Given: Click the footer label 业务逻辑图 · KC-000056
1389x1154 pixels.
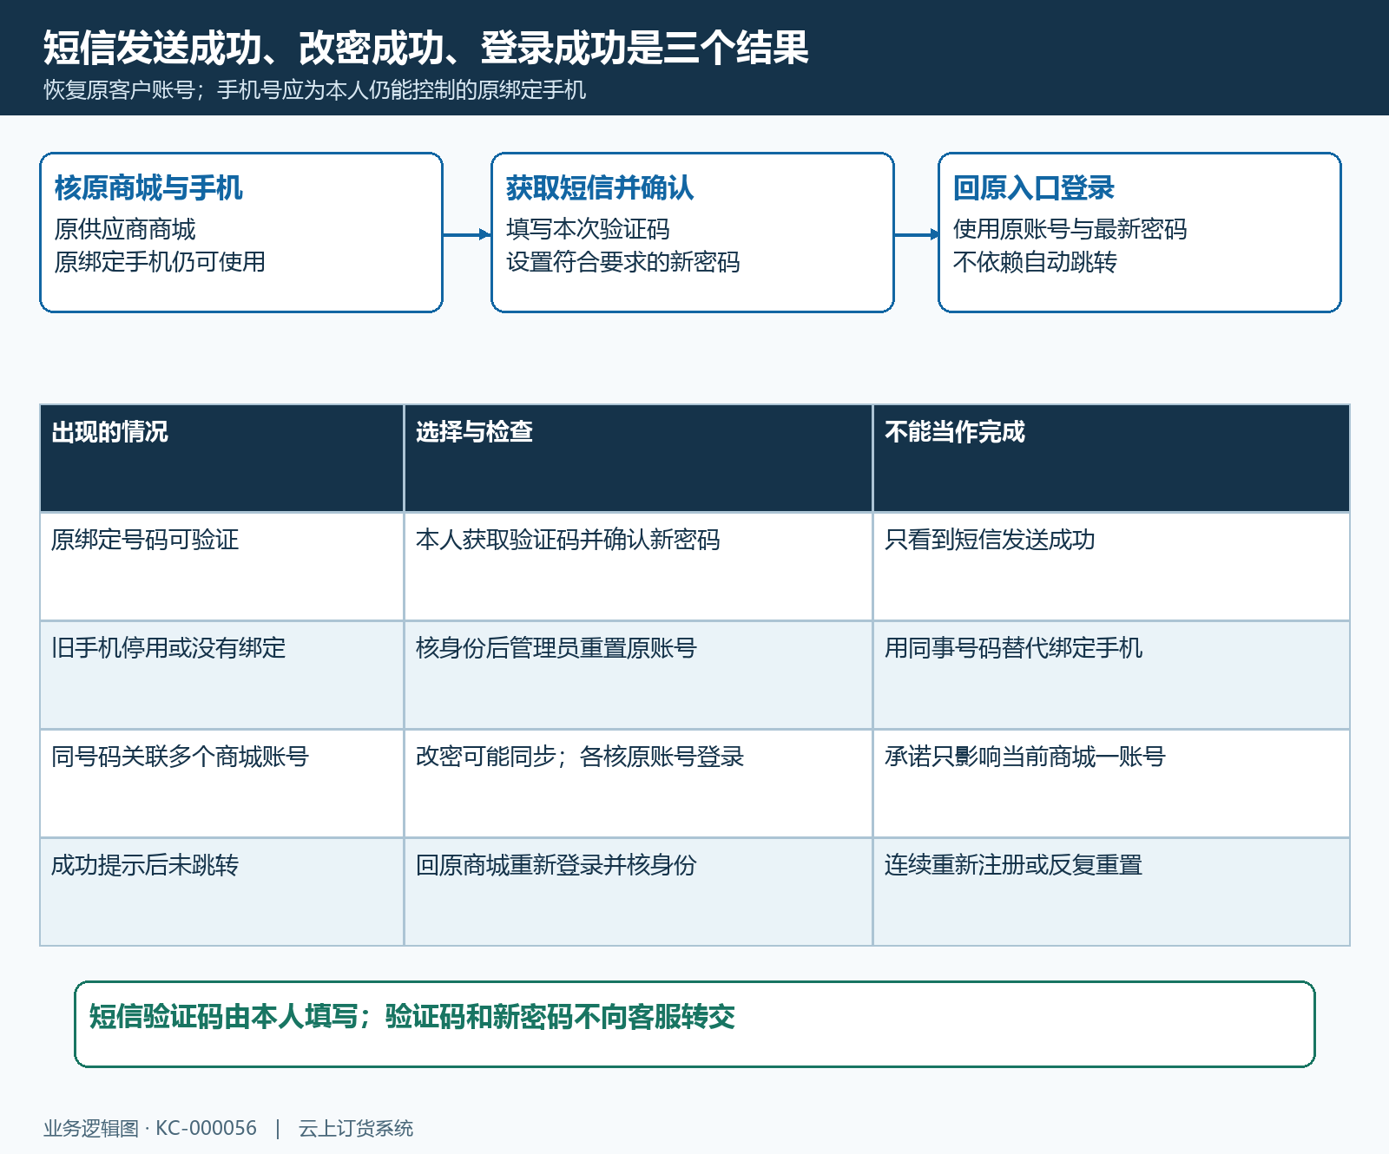Looking at the screenshot, I should pos(150,1128).
